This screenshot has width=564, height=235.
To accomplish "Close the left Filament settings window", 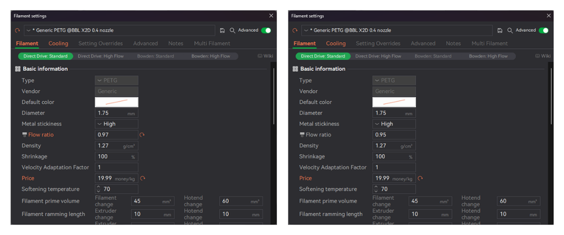I will tap(271, 16).
